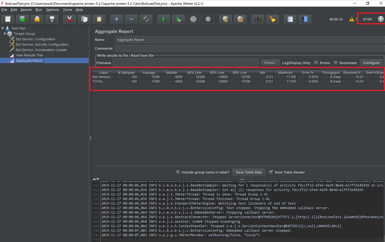Open the Edit menu
The height and width of the screenshot is (242, 385).
[14, 10]
